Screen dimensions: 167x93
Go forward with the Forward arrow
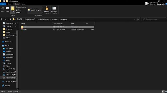tap(5, 19)
